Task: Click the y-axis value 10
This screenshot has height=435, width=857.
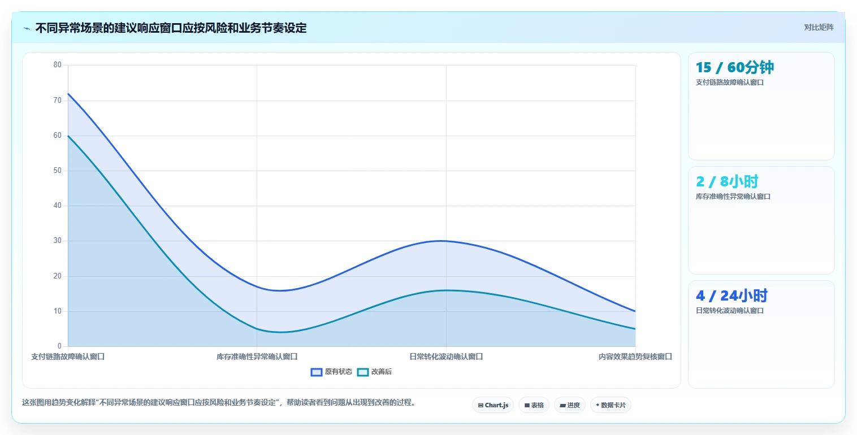Action: click(57, 311)
